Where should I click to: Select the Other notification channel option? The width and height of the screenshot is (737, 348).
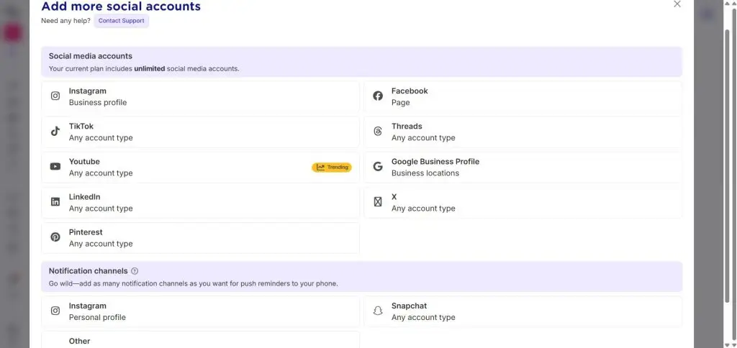[200, 339]
